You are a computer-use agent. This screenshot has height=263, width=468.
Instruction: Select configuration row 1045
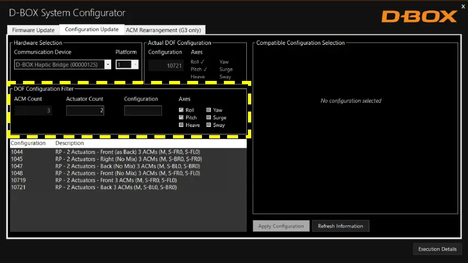(x=128, y=159)
